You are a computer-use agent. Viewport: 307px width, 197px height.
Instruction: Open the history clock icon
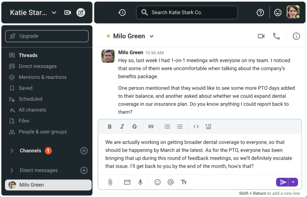pos(122,13)
